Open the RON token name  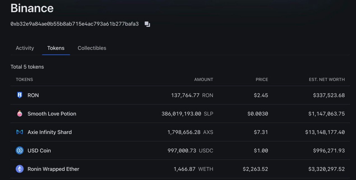tap(33, 95)
